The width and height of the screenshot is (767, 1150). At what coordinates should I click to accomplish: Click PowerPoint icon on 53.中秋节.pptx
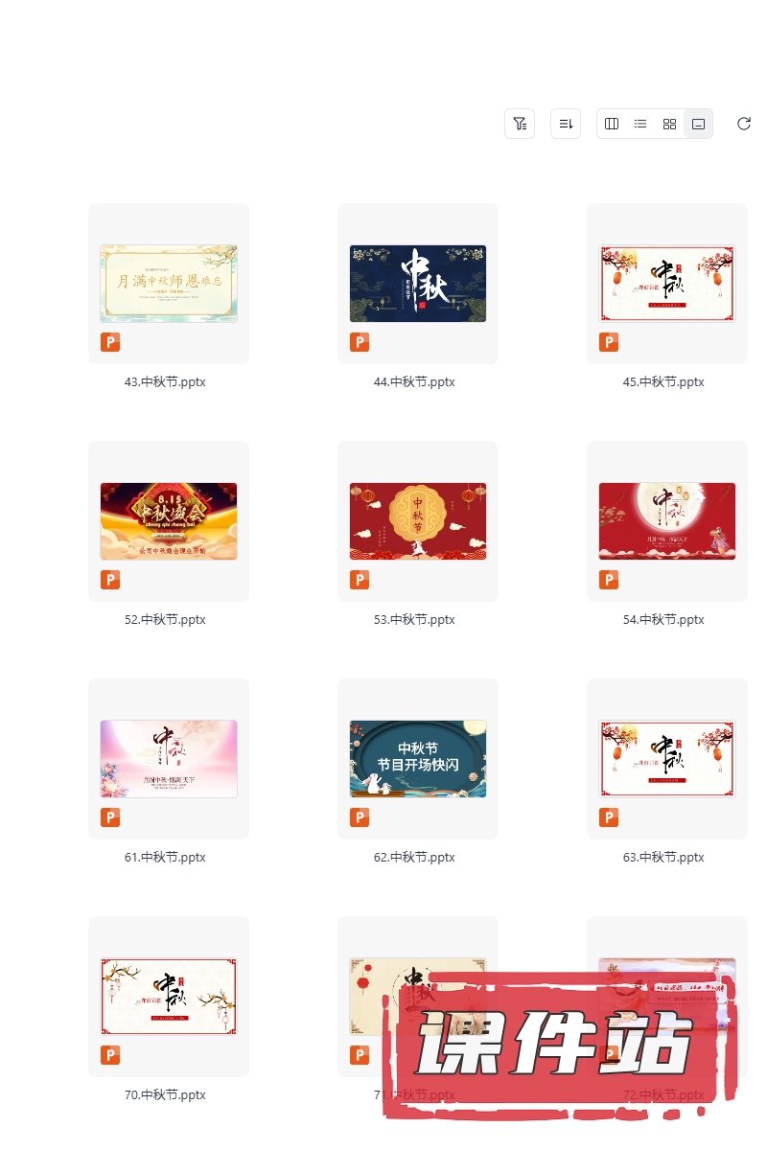360,580
